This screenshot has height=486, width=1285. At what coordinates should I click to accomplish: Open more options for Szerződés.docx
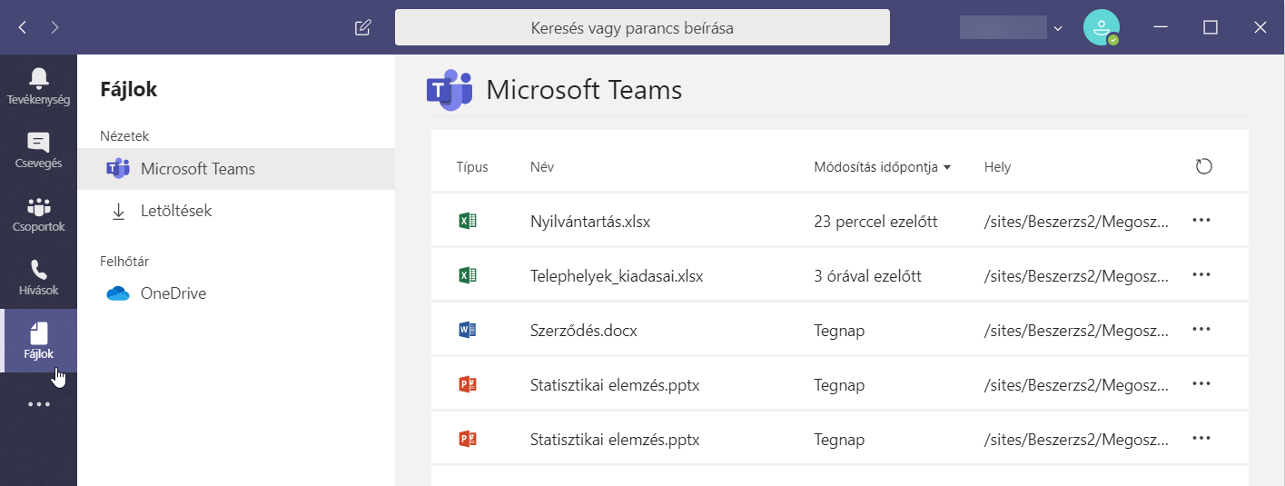1201,330
